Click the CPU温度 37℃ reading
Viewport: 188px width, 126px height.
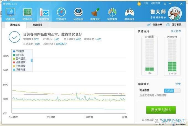click(31, 39)
